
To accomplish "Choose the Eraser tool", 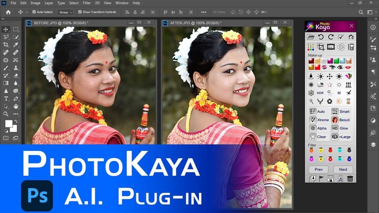I will [16, 76].
